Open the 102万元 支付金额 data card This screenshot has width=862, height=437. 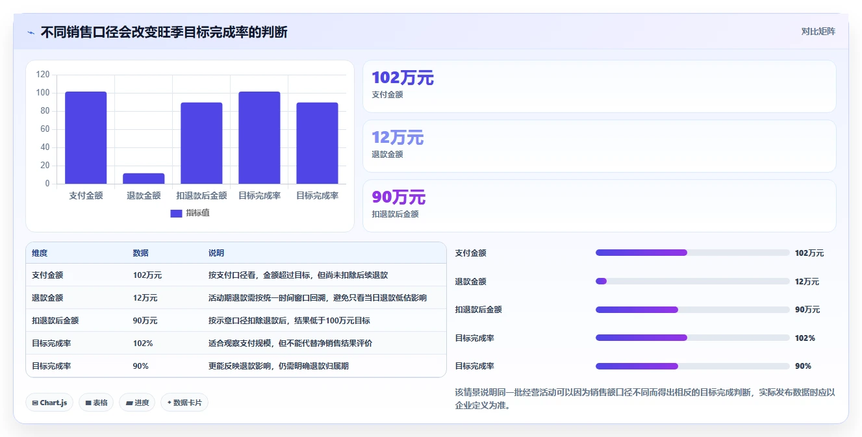tap(599, 86)
